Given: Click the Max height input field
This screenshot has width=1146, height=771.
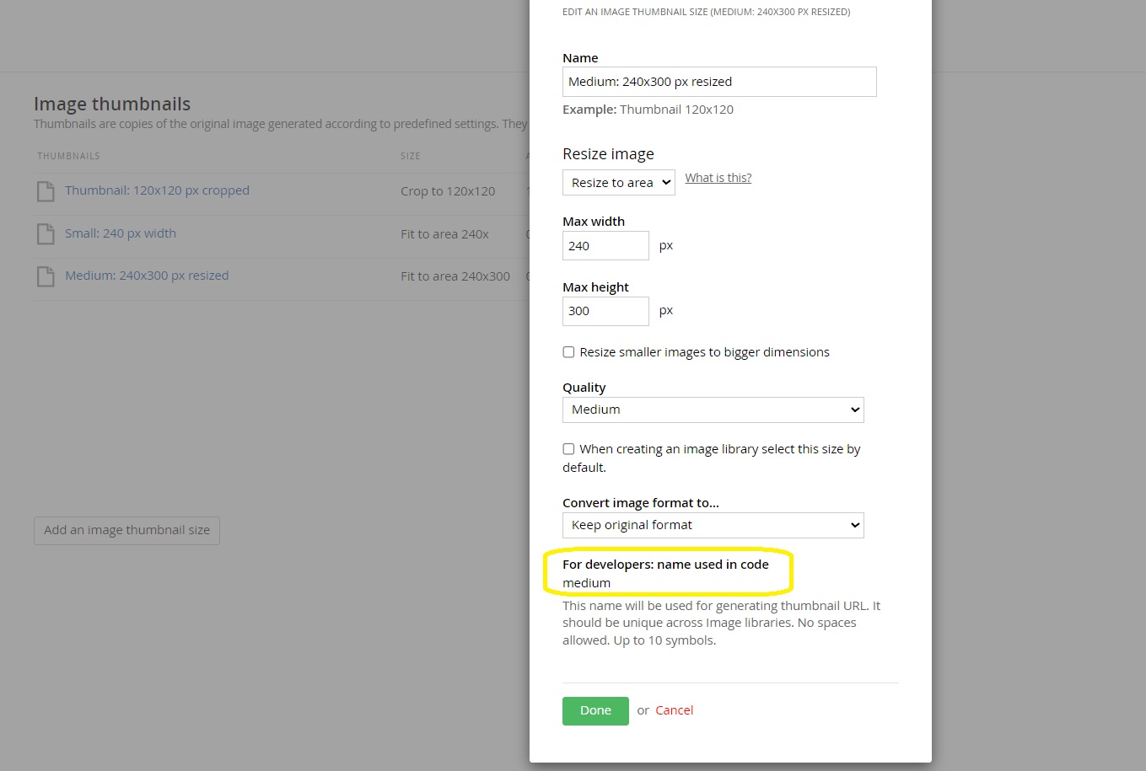Looking at the screenshot, I should point(605,311).
